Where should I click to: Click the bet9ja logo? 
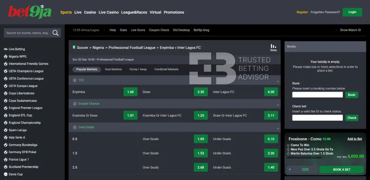(x=30, y=11)
